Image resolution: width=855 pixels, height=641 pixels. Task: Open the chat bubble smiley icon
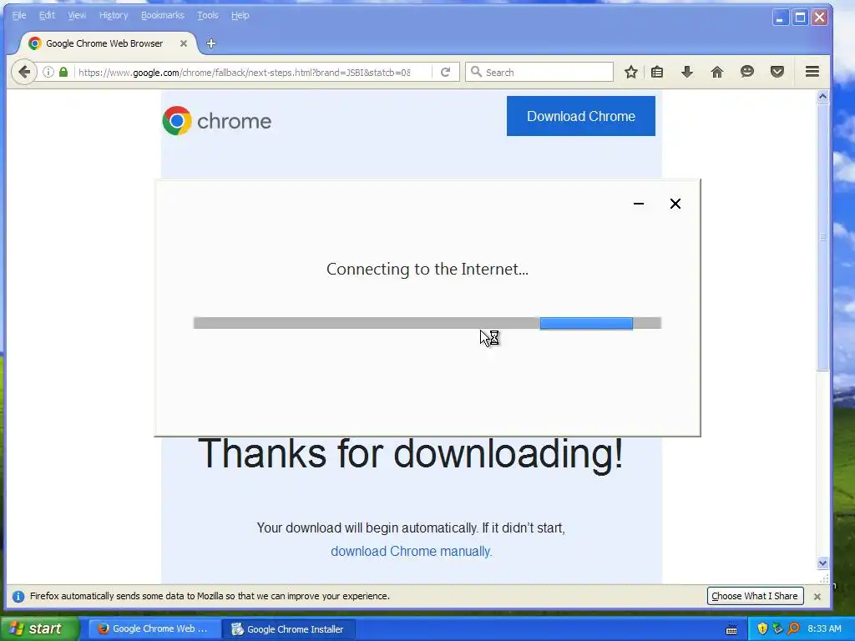(x=747, y=72)
